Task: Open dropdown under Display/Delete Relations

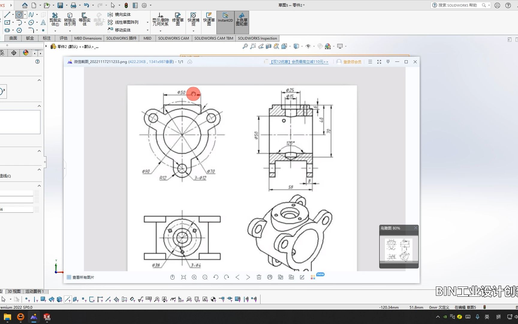Action: pyautogui.click(x=160, y=31)
